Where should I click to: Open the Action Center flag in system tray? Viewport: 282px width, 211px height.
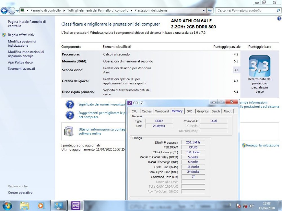tap(238, 205)
